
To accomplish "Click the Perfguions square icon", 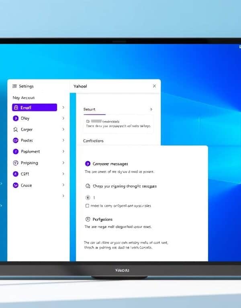I will (88, 219).
